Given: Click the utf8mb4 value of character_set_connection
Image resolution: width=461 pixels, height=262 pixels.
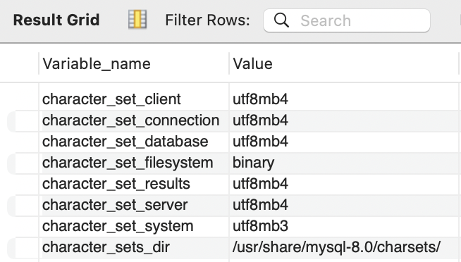Looking at the screenshot, I should tap(260, 120).
